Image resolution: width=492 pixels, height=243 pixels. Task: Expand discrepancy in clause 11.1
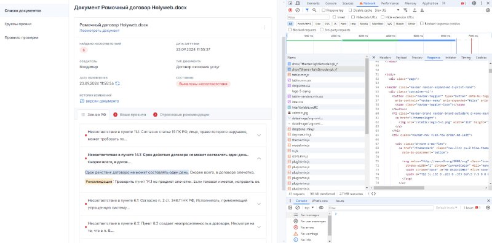[259, 135]
